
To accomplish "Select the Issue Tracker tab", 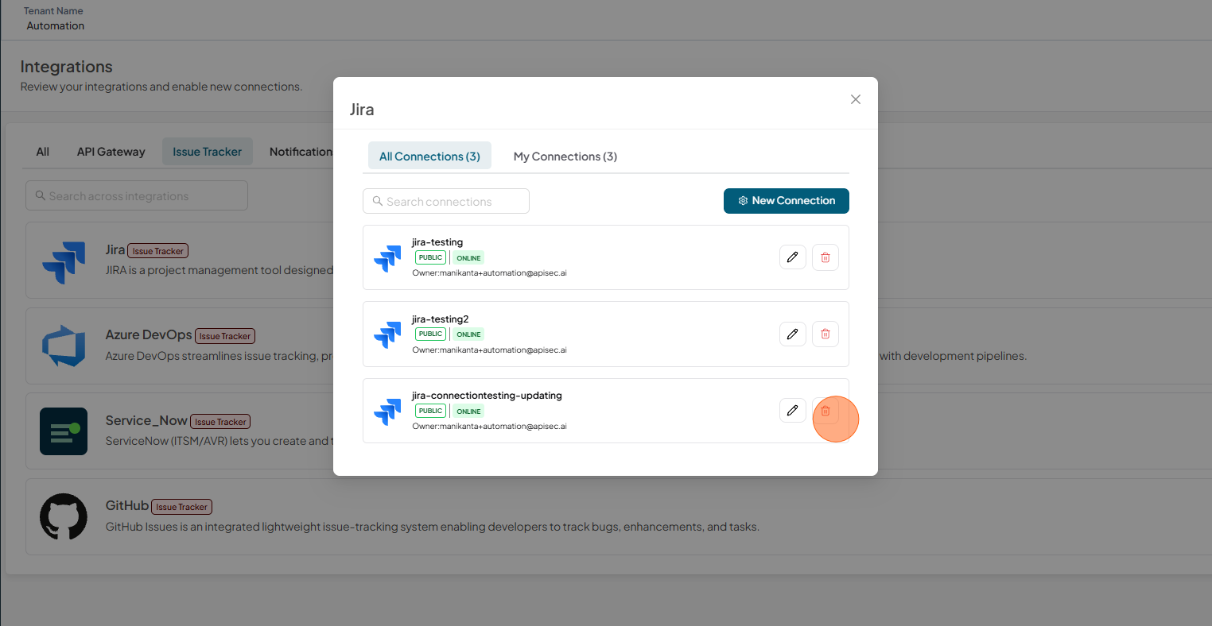I will [x=208, y=152].
